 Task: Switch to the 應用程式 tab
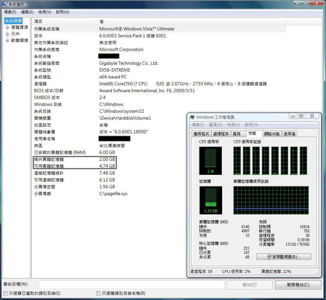[x=201, y=134]
